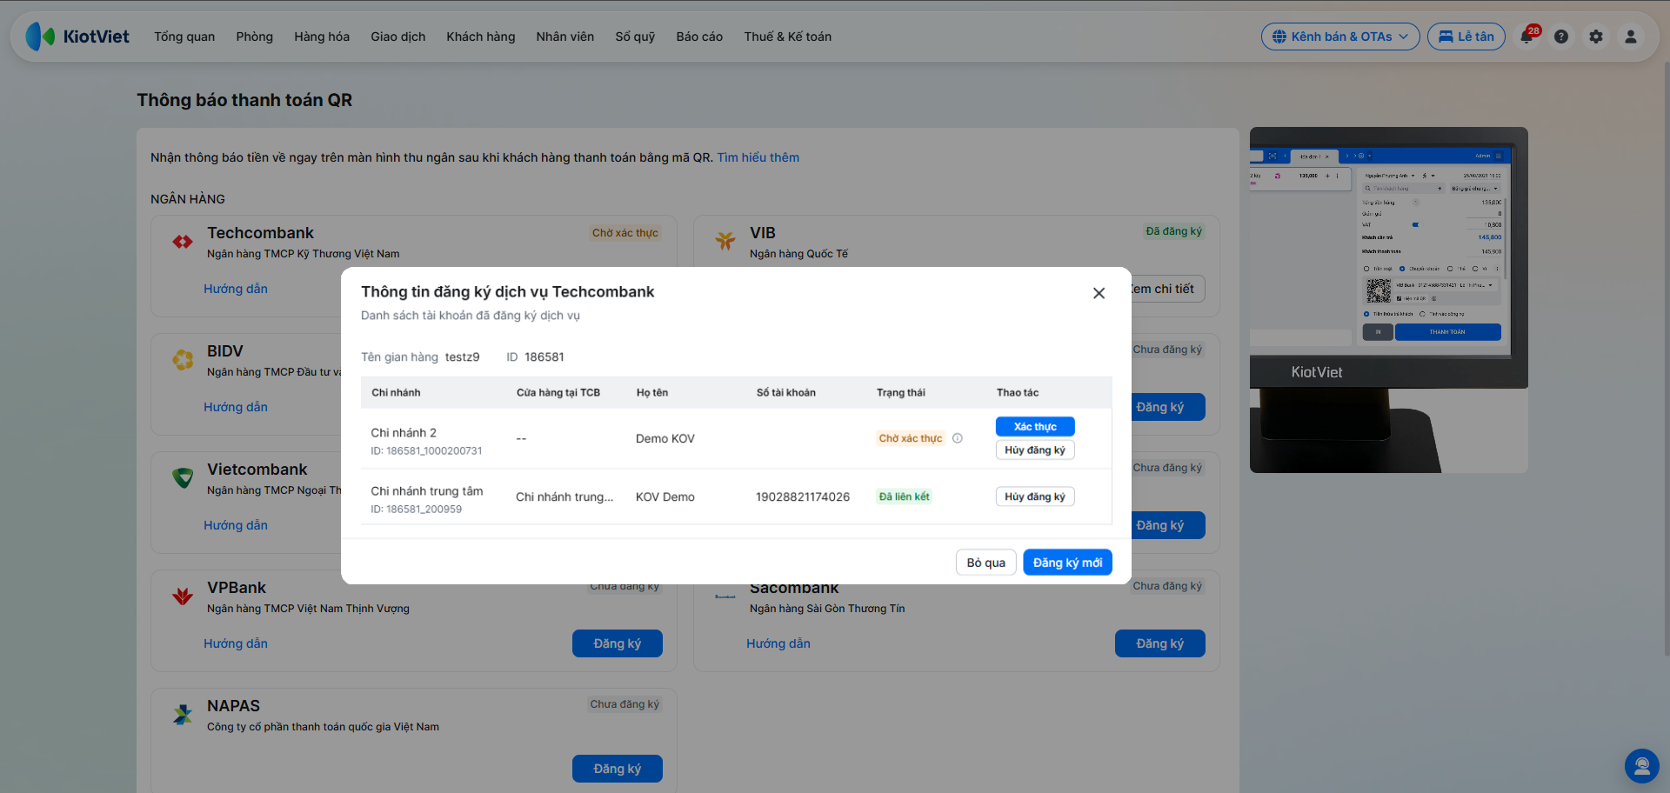Click the info icon beside Chờ xác thực
This screenshot has width=1670, height=793.
tap(958, 438)
